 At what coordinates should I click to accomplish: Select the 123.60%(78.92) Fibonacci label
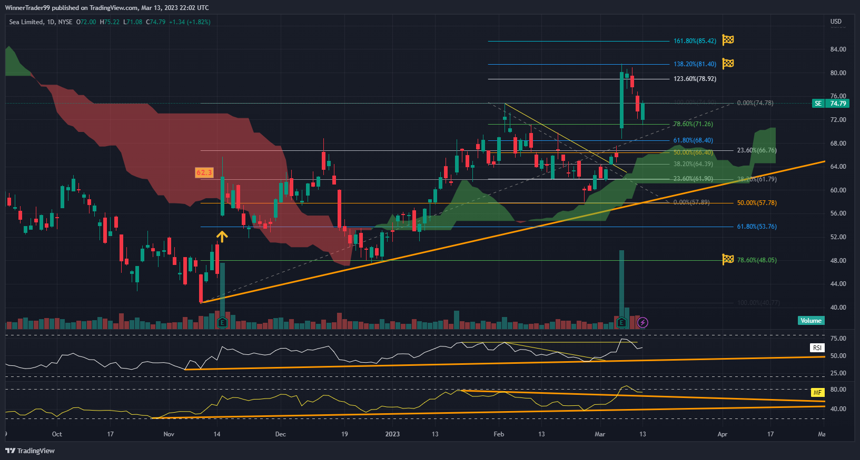695,79
